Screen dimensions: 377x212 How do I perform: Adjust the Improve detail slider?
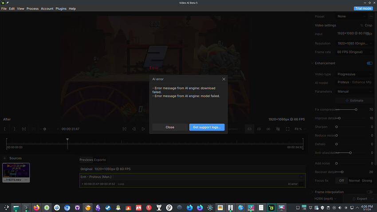[x=339, y=118]
